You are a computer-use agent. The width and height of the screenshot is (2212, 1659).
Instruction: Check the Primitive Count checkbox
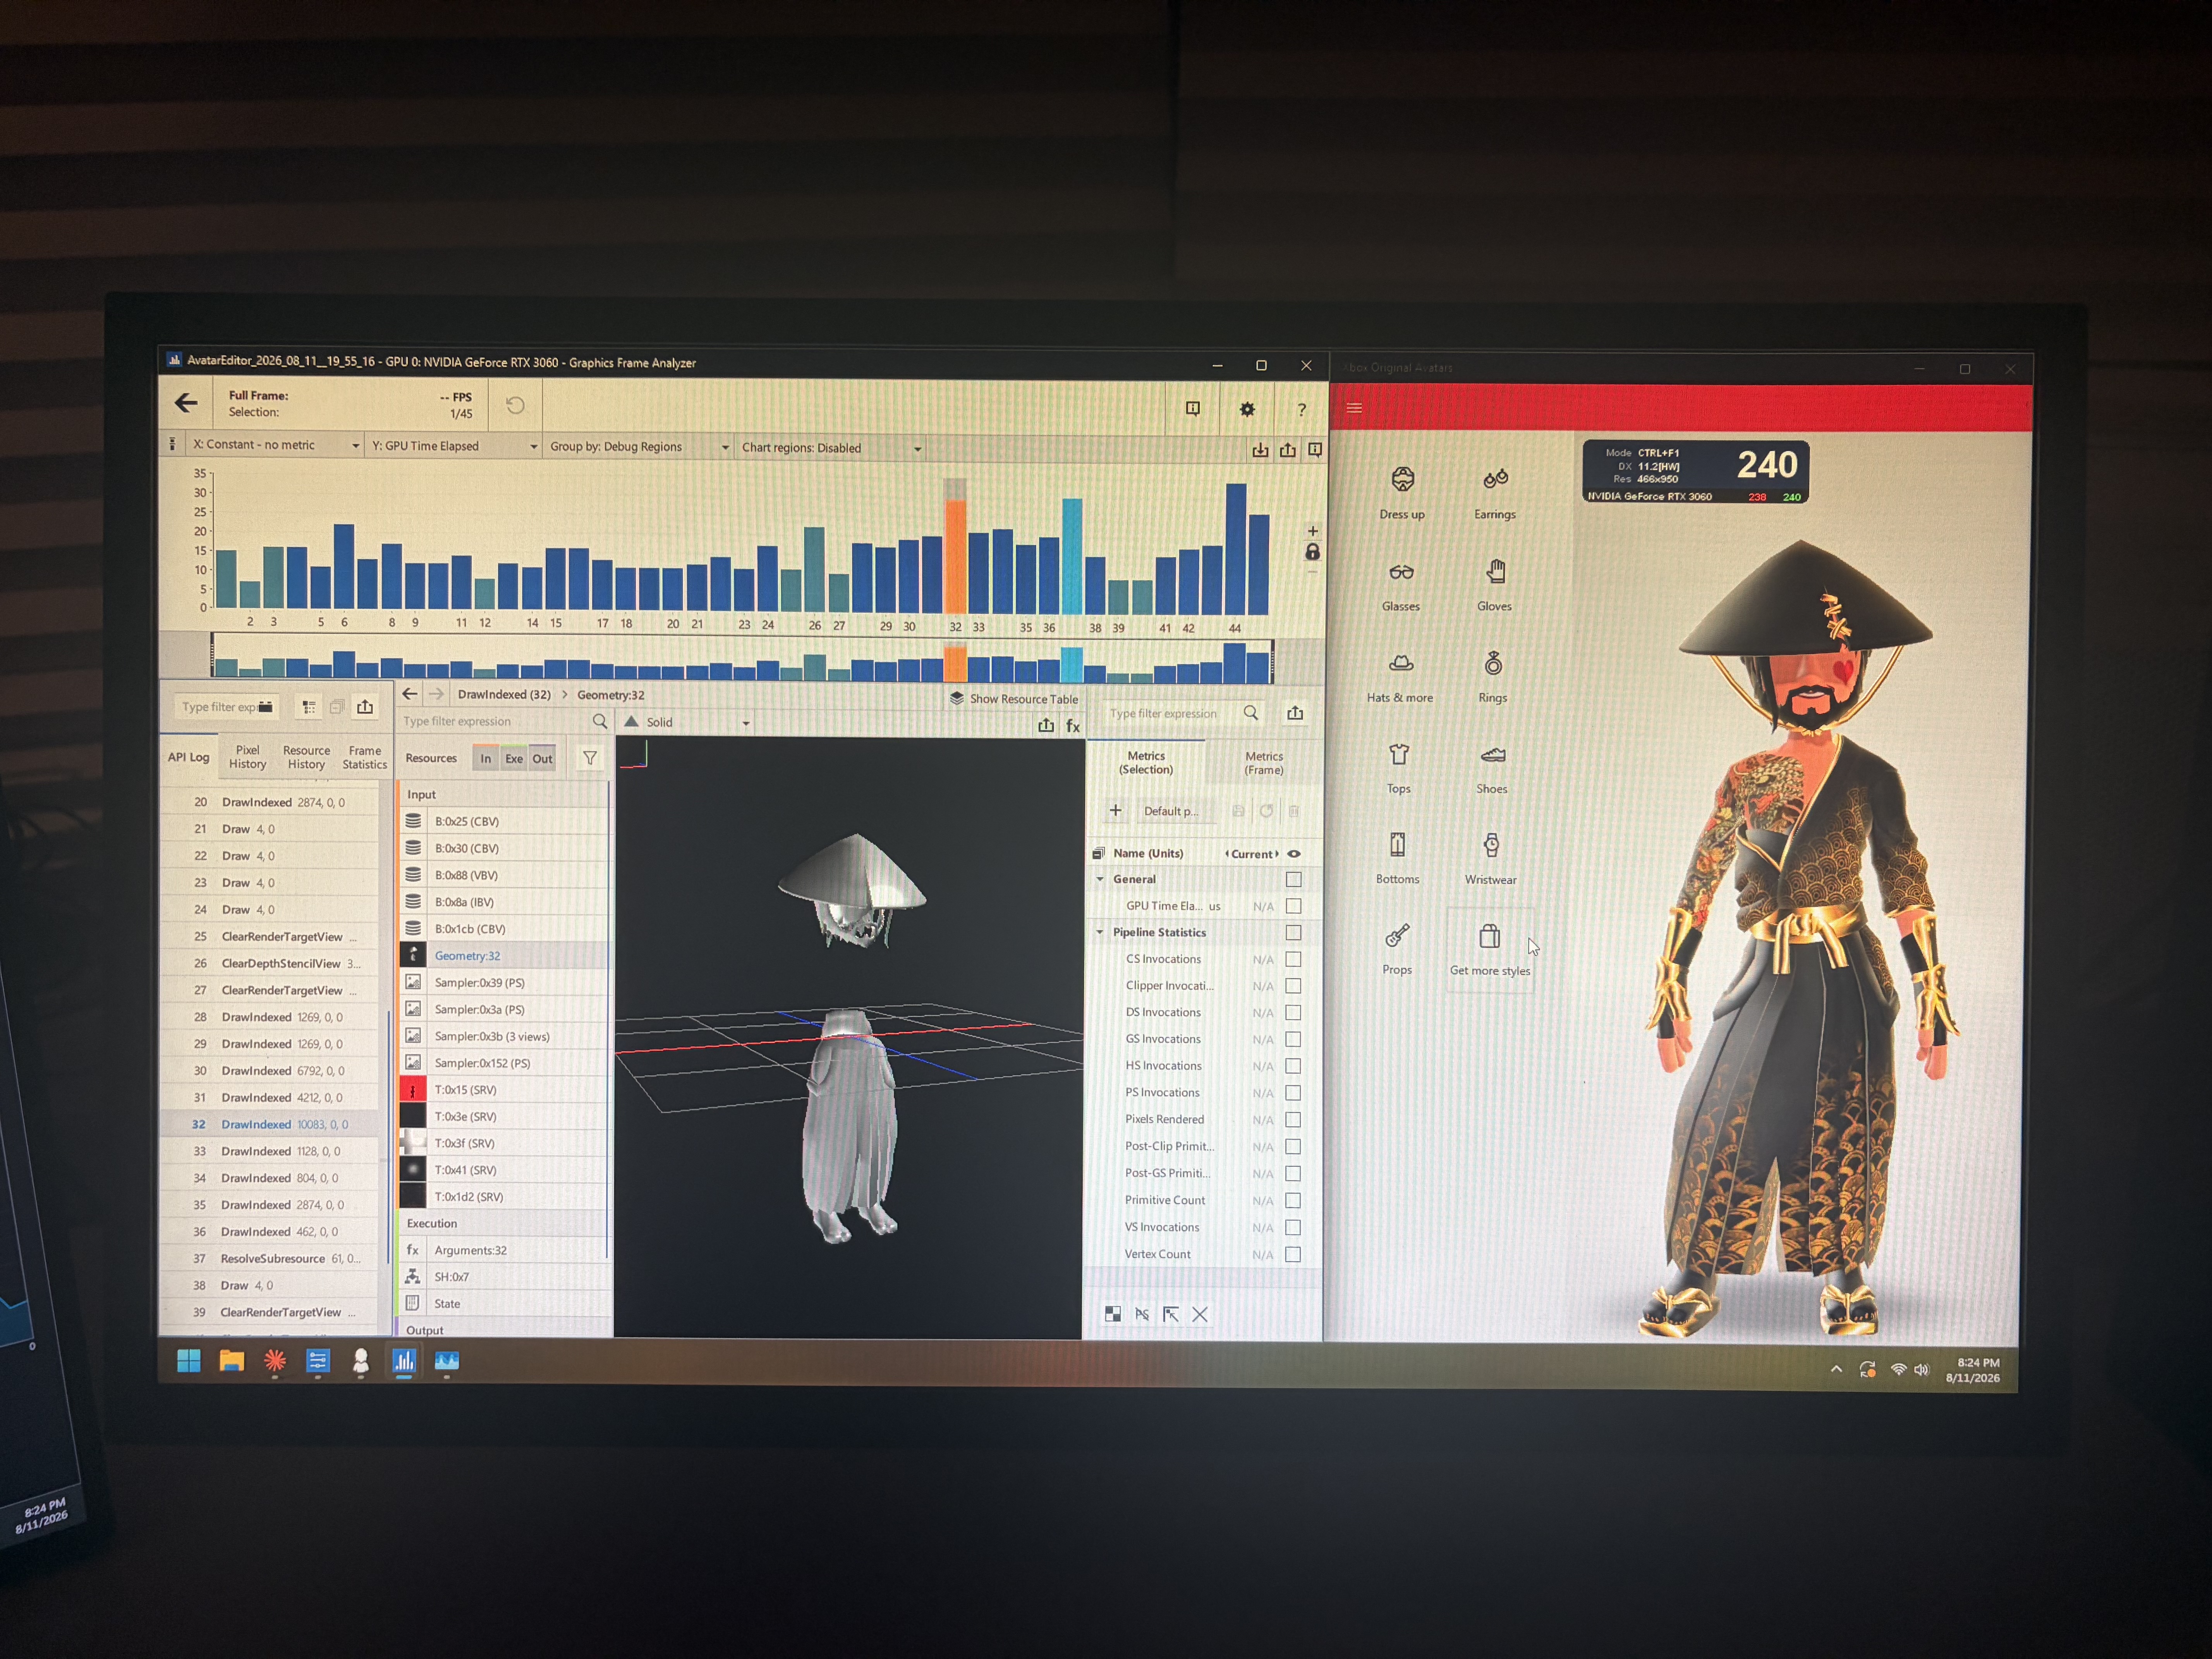coord(1293,1200)
